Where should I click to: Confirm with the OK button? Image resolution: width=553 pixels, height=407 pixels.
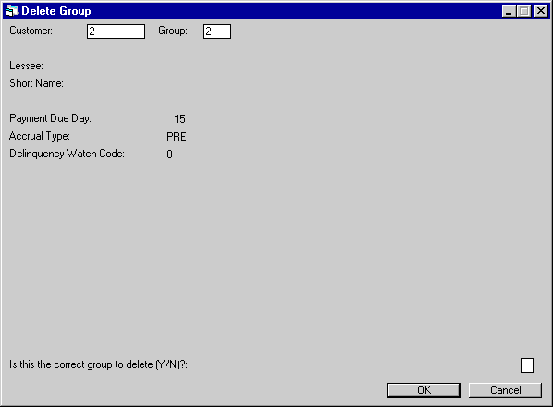pyautogui.click(x=424, y=390)
